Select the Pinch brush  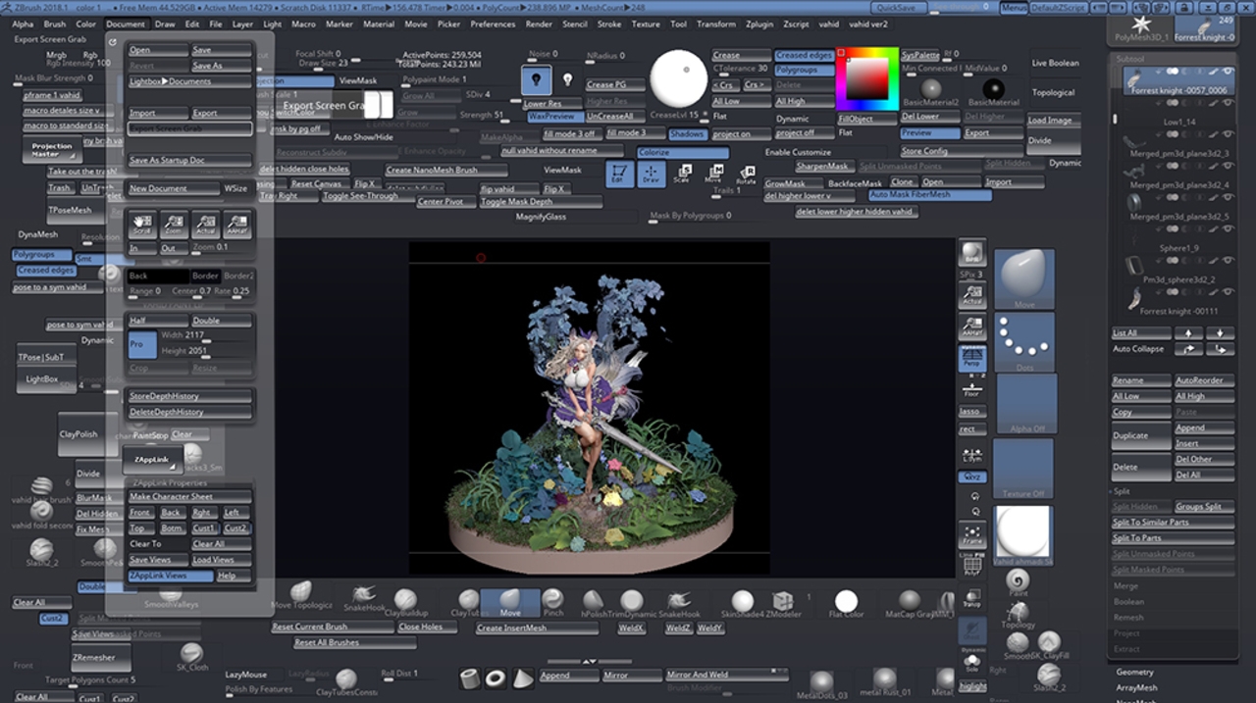click(x=553, y=602)
